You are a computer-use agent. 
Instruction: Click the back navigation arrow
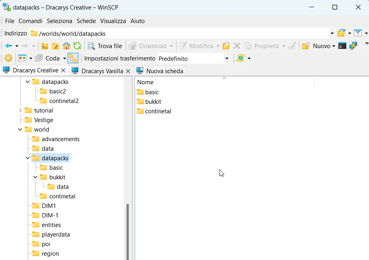(8, 46)
